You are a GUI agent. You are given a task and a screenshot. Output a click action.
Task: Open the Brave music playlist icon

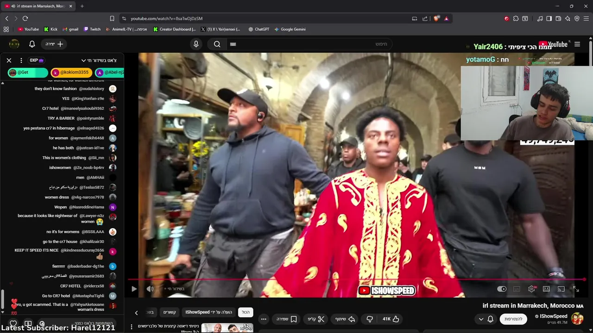[x=540, y=18]
